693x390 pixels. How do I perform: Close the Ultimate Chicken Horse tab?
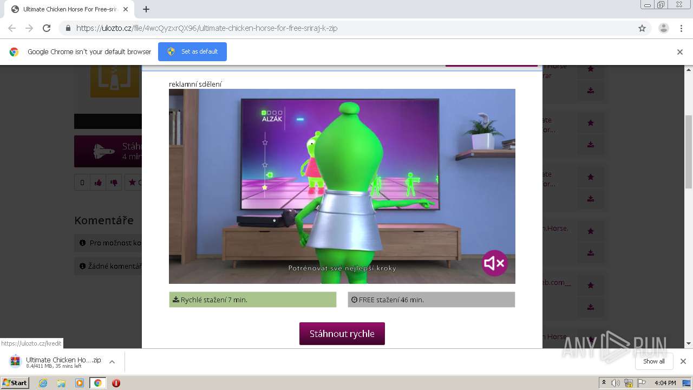pyautogui.click(x=126, y=9)
